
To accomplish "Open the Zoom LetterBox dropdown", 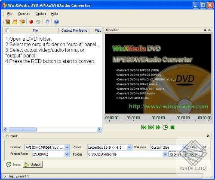I will pyautogui.click(x=129, y=147).
